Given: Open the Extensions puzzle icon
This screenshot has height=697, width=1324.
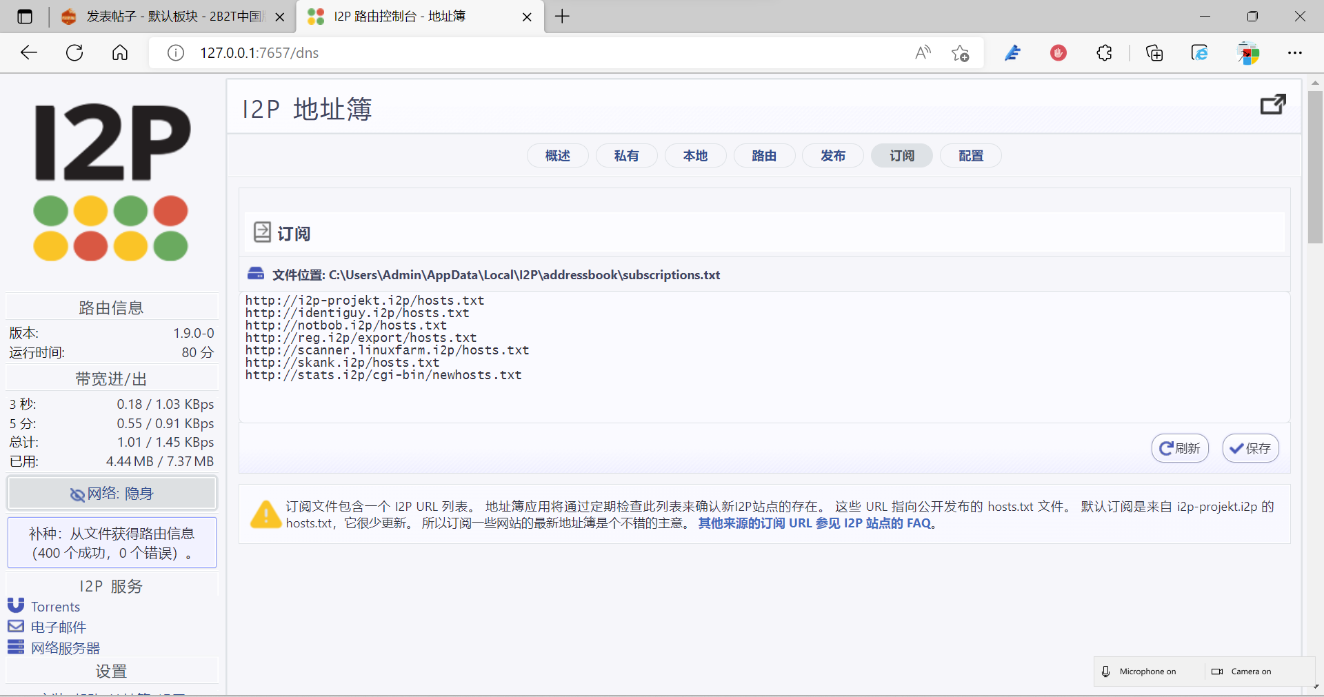Looking at the screenshot, I should (1104, 53).
